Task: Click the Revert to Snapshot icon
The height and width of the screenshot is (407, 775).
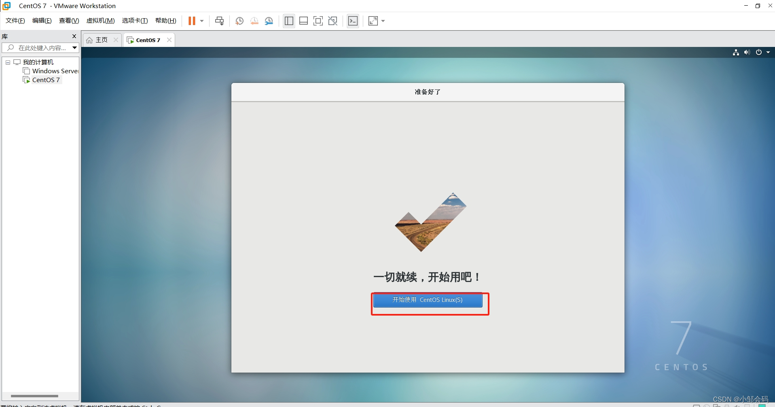Action: pos(254,21)
